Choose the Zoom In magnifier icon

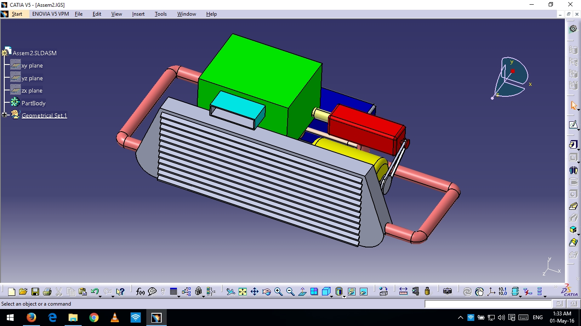click(279, 291)
